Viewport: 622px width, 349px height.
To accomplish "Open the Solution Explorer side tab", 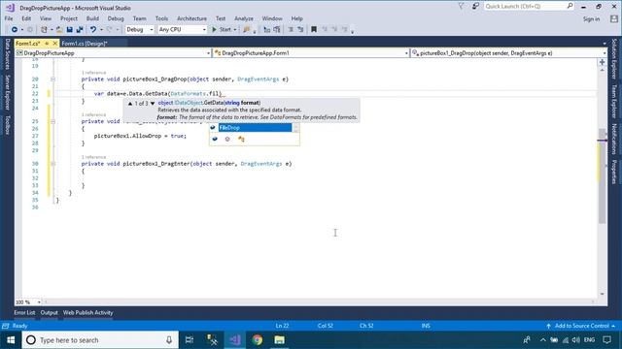I will pyautogui.click(x=614, y=58).
